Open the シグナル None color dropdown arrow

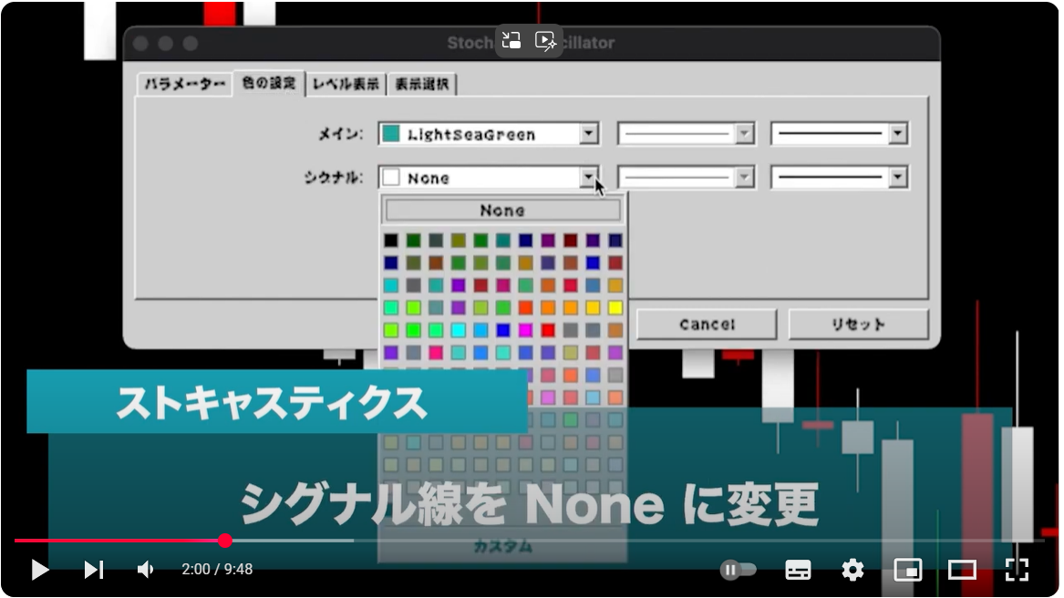pos(589,177)
